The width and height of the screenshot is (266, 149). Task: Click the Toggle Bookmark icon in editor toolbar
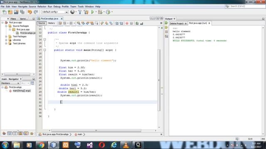coord(111,23)
